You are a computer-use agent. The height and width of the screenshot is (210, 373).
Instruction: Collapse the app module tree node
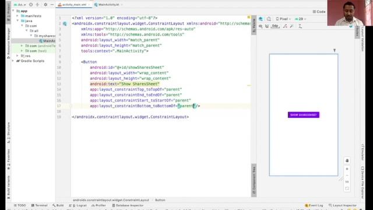tap(13, 11)
